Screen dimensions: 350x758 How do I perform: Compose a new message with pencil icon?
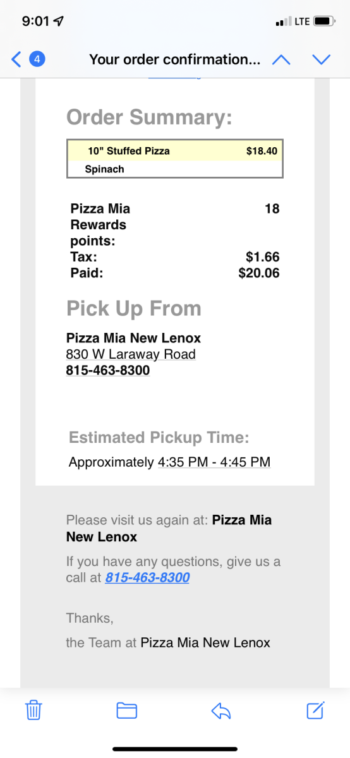pos(315,710)
